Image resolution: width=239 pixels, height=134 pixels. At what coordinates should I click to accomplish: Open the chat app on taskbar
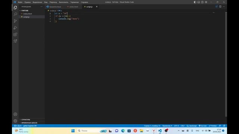click(x=117, y=131)
